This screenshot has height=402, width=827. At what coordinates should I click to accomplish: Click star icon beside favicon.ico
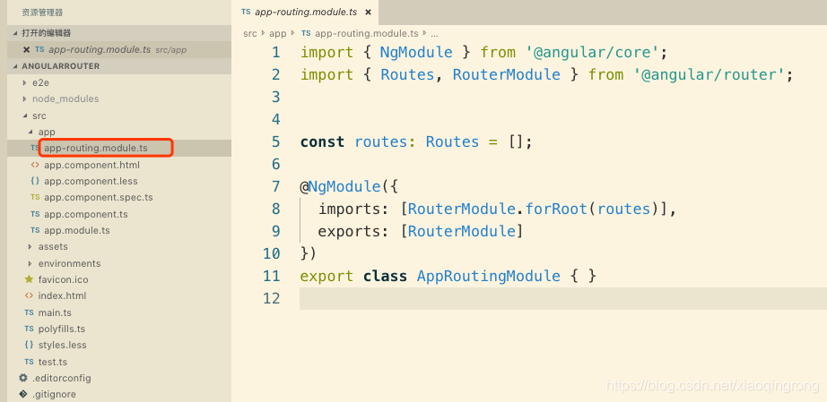coord(29,279)
